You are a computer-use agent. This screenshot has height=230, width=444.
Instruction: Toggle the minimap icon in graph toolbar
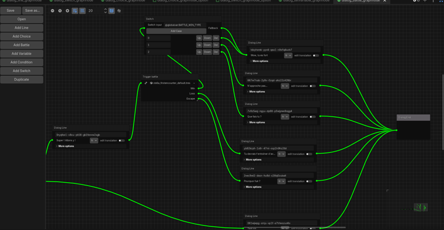click(111, 11)
